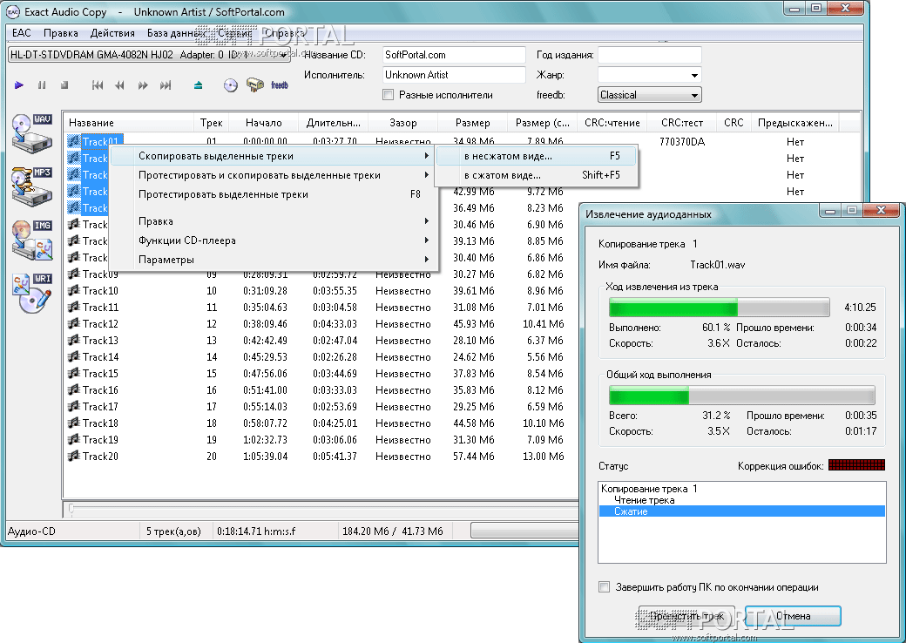Click the Год издания input field
This screenshot has height=643, width=906.
(650, 55)
